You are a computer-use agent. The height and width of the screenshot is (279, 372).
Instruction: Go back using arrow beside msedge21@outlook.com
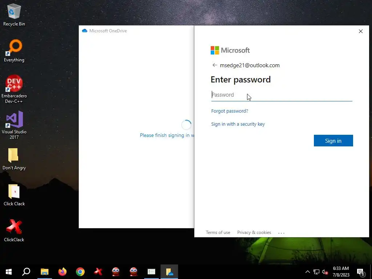(215, 65)
